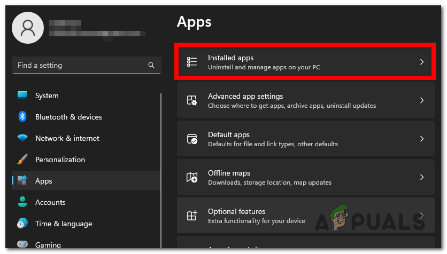Screen dimensions: 447x254
Task: Click the Time & language globe icon
Action: click(x=22, y=223)
